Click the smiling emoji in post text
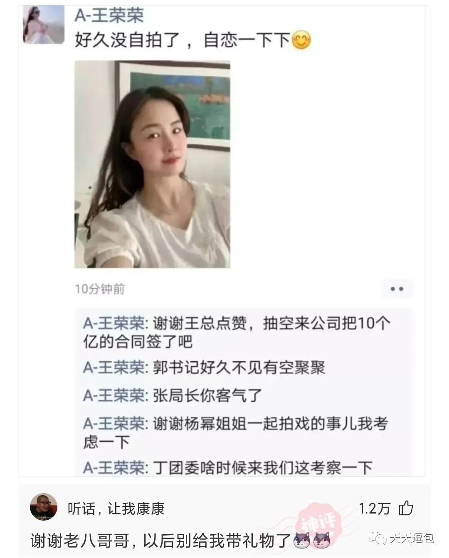 click(301, 40)
